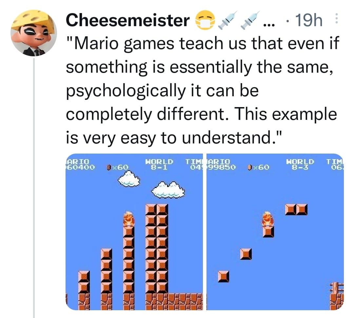Click Mario on the floating single block

click(268, 219)
